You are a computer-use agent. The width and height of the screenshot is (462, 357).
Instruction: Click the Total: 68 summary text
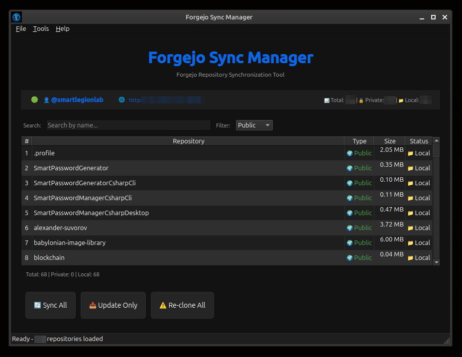pyautogui.click(x=36, y=274)
